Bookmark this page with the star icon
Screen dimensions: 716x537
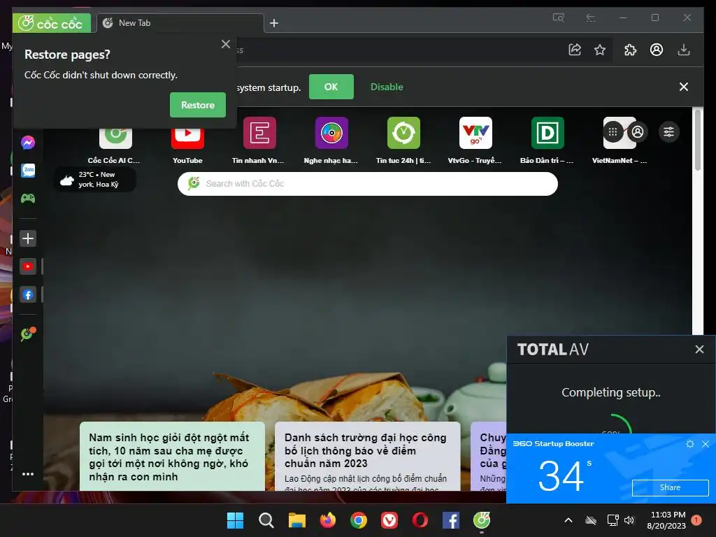(x=600, y=50)
